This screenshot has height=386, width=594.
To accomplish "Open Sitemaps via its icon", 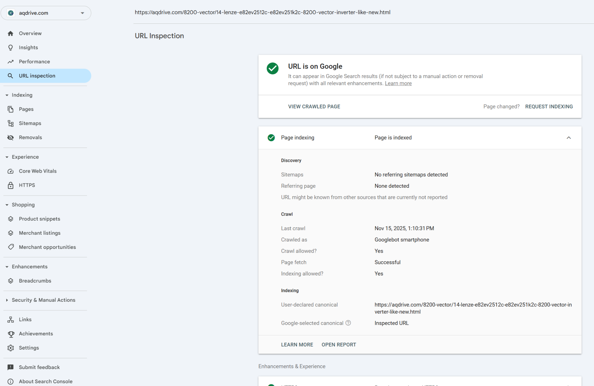I will click(x=11, y=124).
